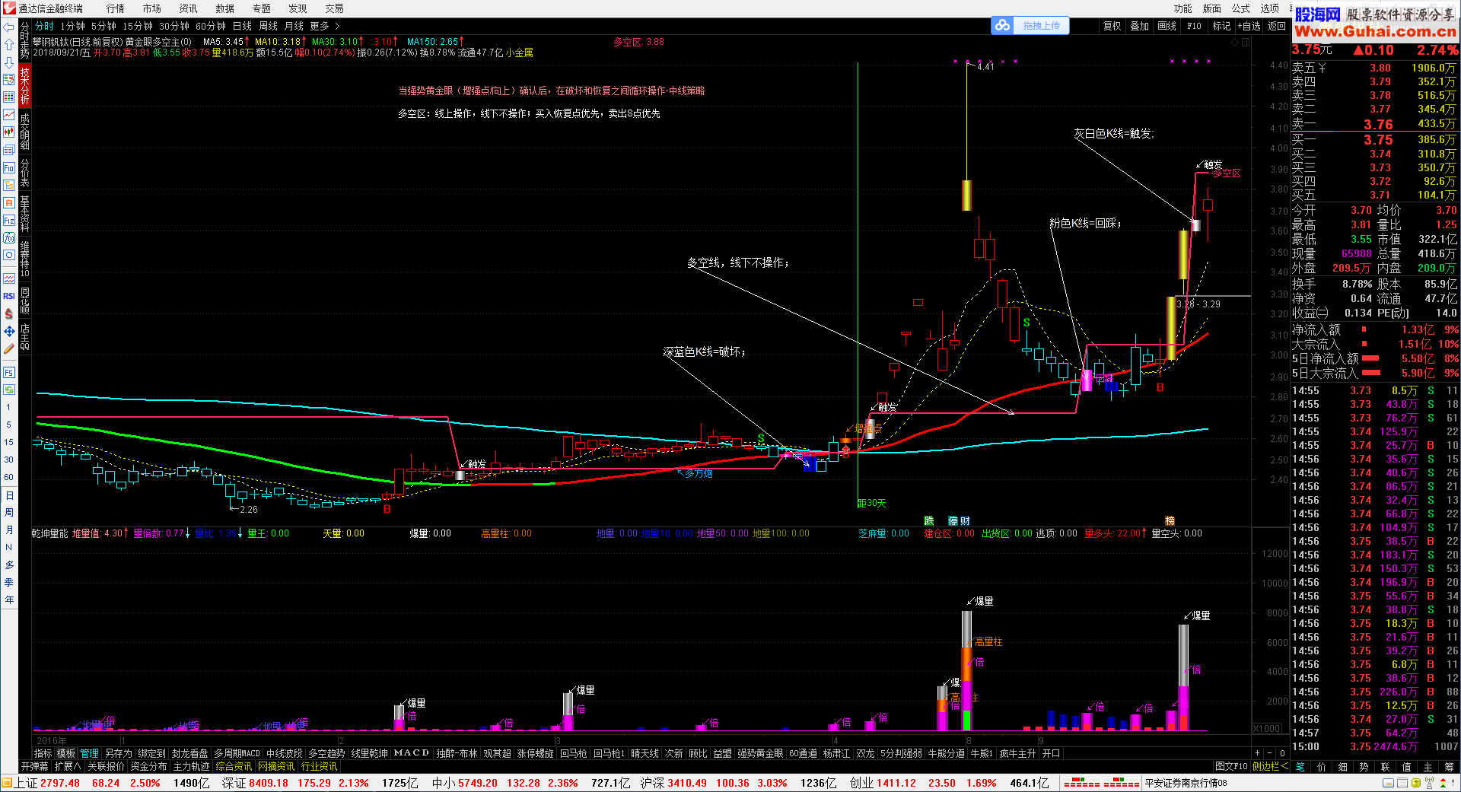Open the 市场 menu
1461x792 pixels.
(152, 8)
